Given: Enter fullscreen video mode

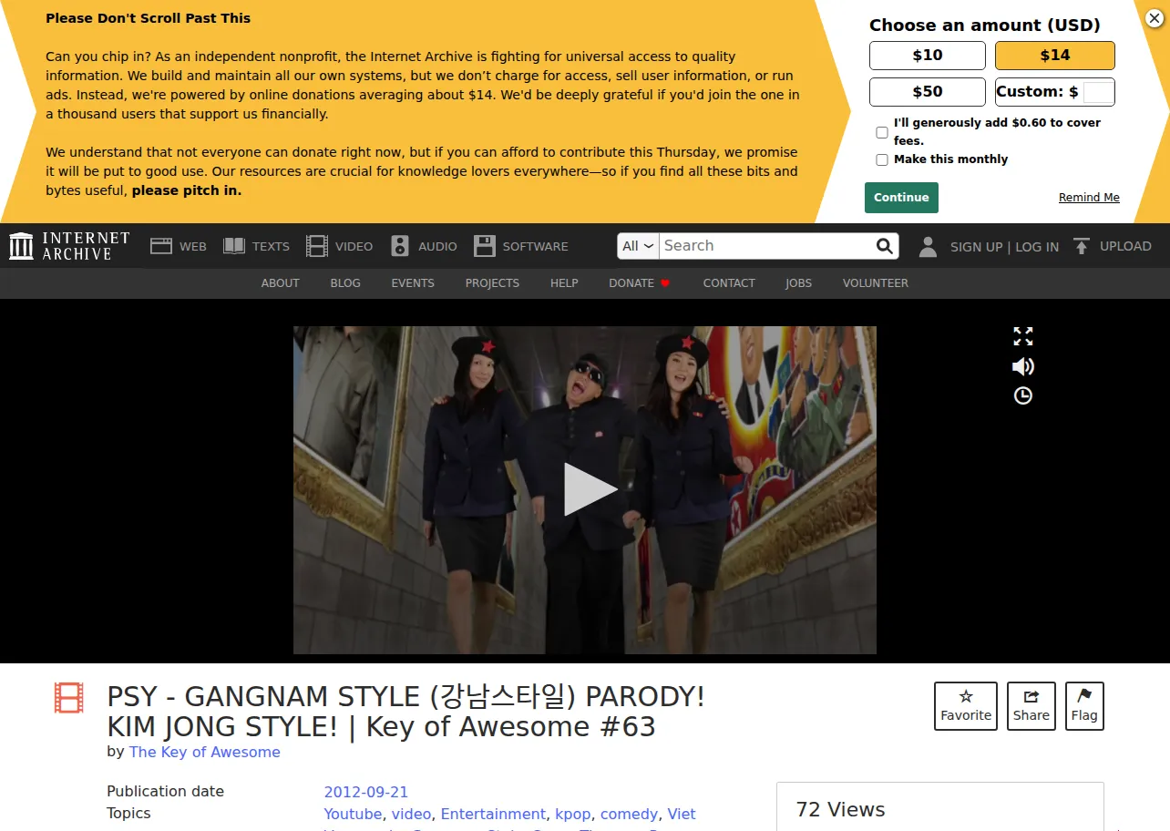Looking at the screenshot, I should 1023,336.
